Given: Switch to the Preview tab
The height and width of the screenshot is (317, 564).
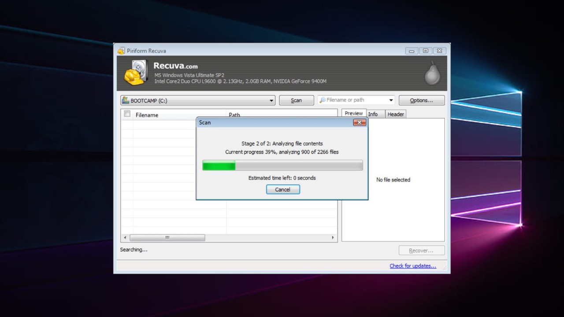Looking at the screenshot, I should tap(354, 114).
